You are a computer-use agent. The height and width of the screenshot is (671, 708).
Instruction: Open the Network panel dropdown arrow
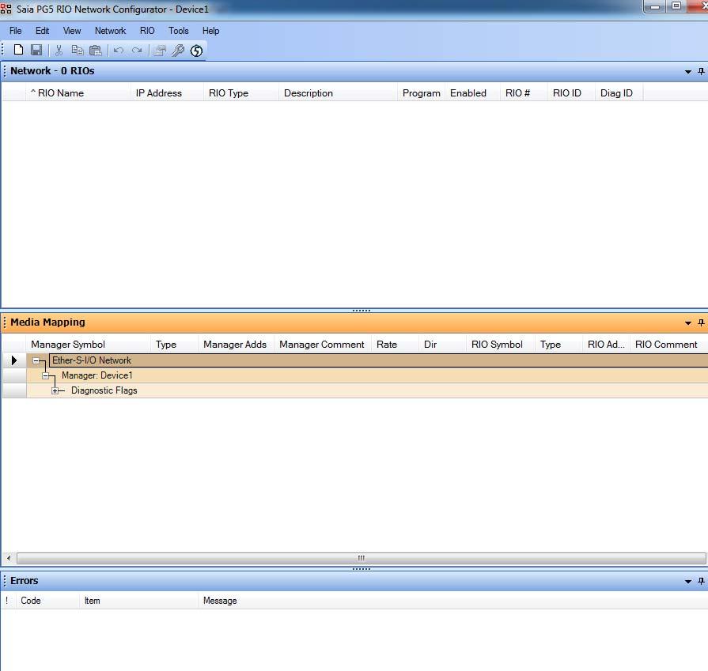click(x=688, y=72)
